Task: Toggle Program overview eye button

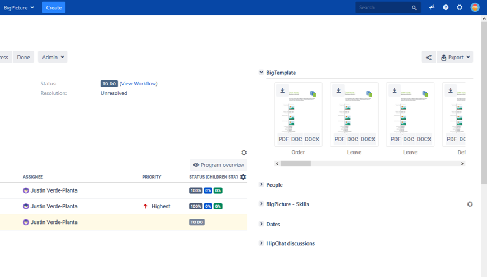Action: click(x=219, y=165)
